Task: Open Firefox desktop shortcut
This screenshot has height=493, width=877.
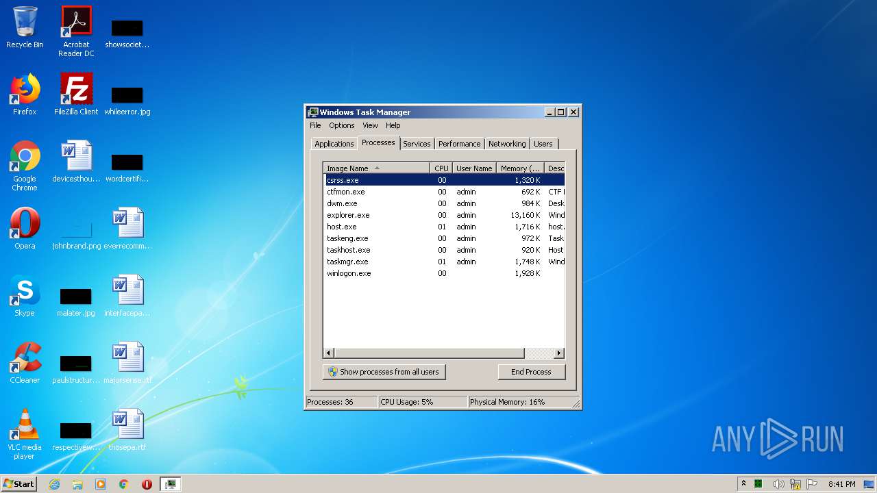Action: (25, 94)
